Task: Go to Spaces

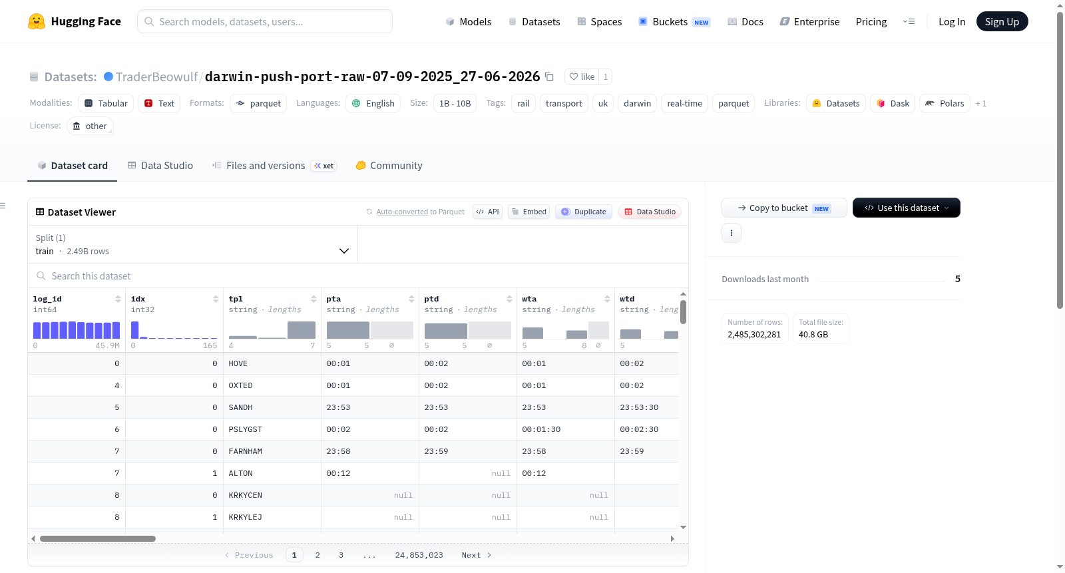Action: coord(599,21)
